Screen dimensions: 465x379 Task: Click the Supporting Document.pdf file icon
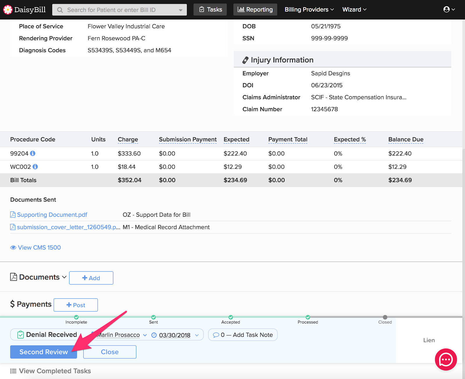[x=13, y=215]
